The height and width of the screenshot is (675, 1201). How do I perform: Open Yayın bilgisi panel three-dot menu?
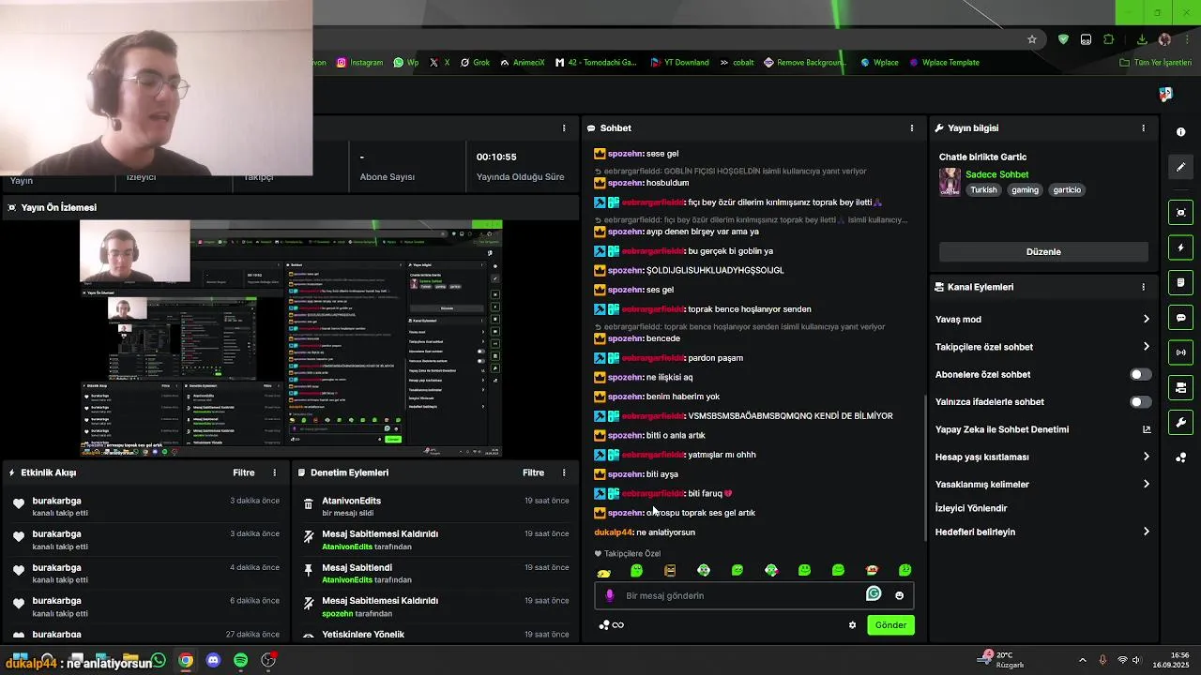pyautogui.click(x=1143, y=127)
